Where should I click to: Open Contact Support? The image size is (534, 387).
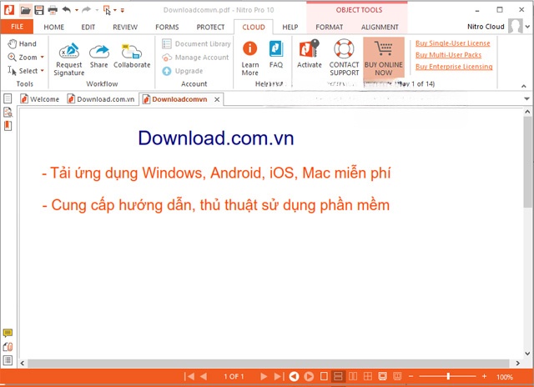click(344, 58)
